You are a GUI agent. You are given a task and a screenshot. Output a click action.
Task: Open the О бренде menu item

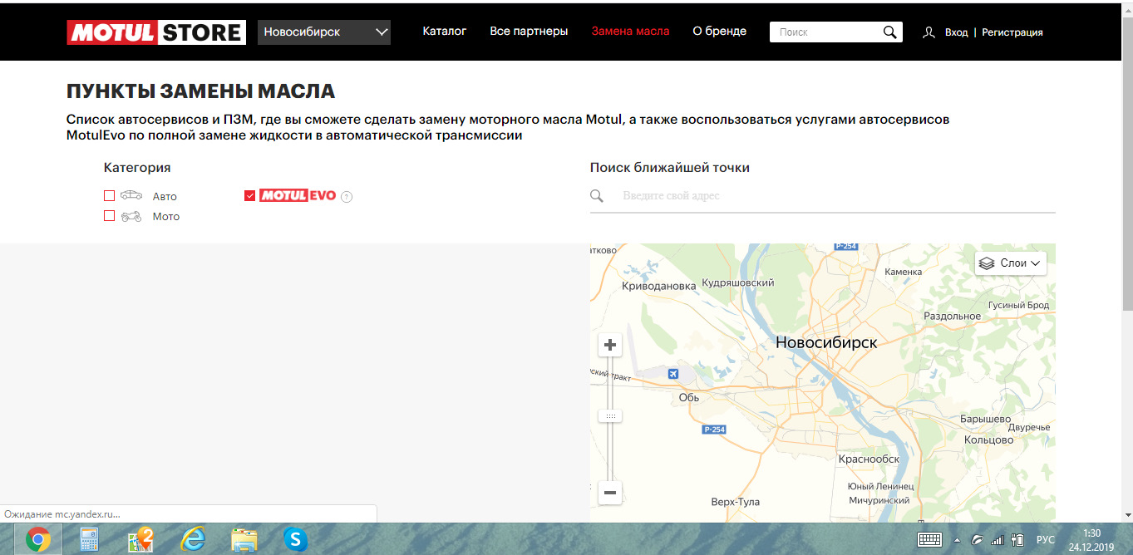[719, 32]
